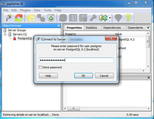Open the maintenance wrench icon
This screenshot has height=119, width=154.
93,18
